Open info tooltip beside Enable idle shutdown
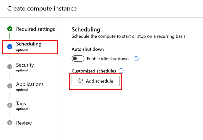The width and height of the screenshot is (203, 140). tap(136, 58)
